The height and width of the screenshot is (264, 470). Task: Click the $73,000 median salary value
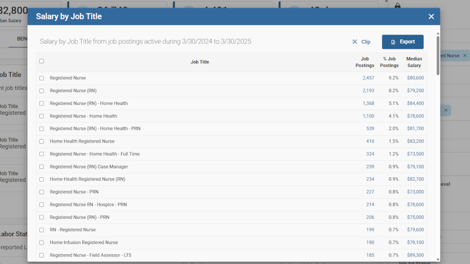pyautogui.click(x=415, y=192)
